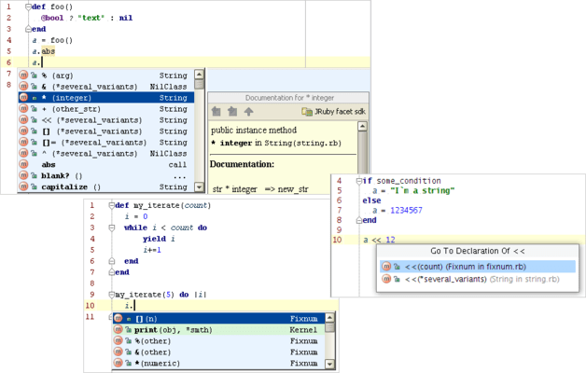Click the @bool variable on line 2
This screenshot has height=373, width=586.
(x=52, y=18)
